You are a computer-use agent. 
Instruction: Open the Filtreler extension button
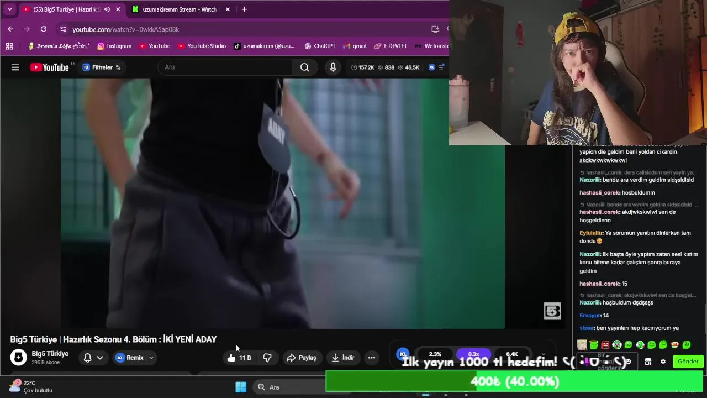[x=102, y=67]
